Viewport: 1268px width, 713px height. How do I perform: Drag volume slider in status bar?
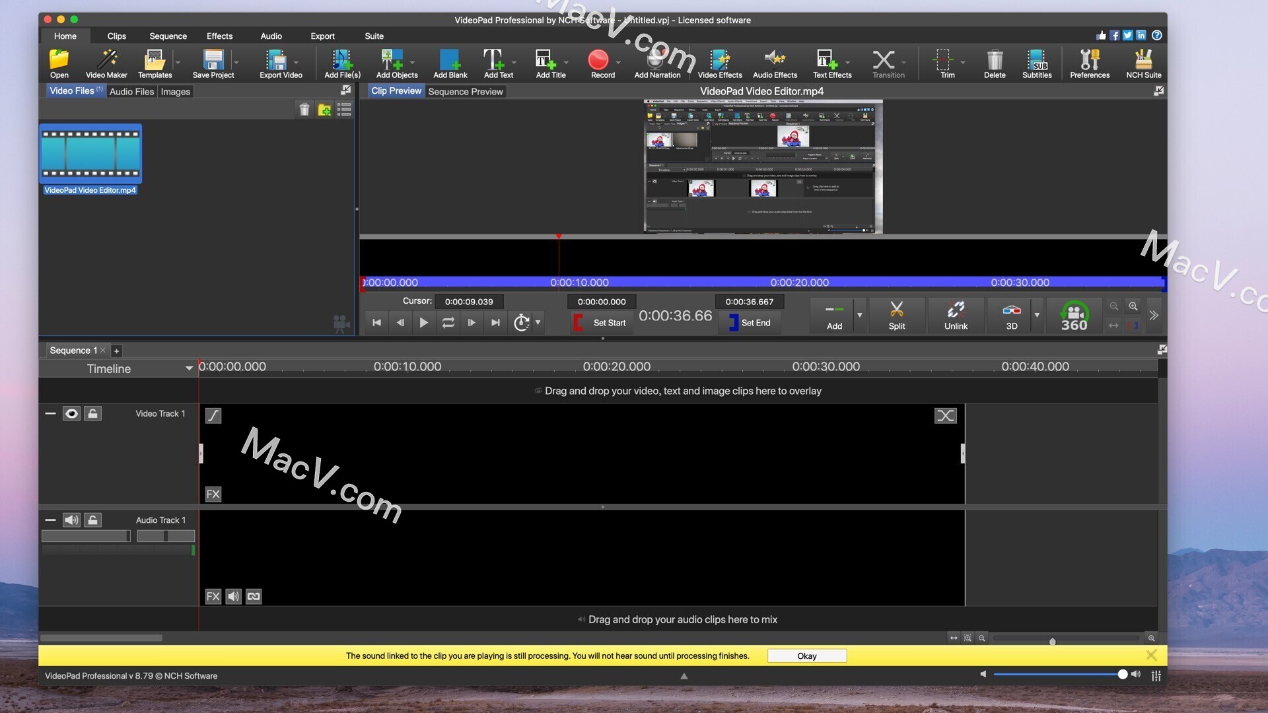(x=1119, y=675)
